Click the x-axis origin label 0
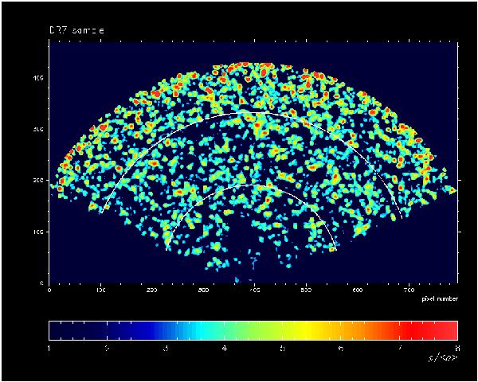Screen dimensions: 478x382 [x=49, y=290]
